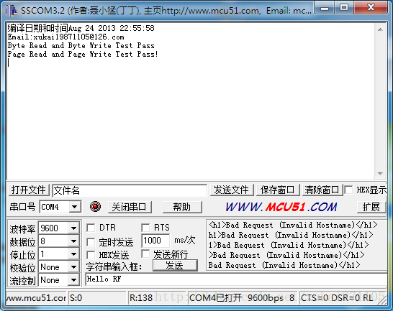393x311 pixels.
Task: Click the 'COM4已打开 9600bps' status entry
Action: [x=243, y=298]
